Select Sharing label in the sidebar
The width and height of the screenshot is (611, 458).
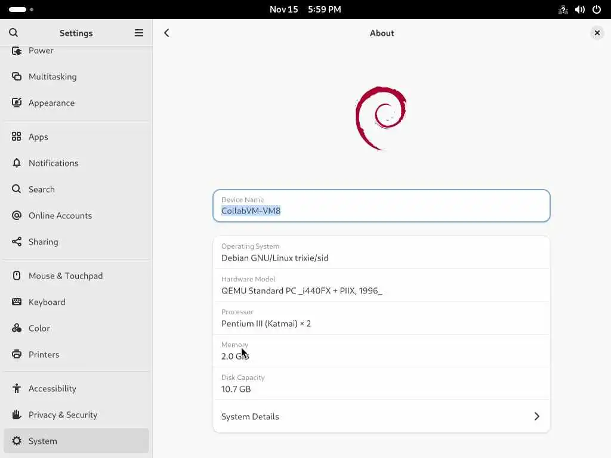point(43,242)
